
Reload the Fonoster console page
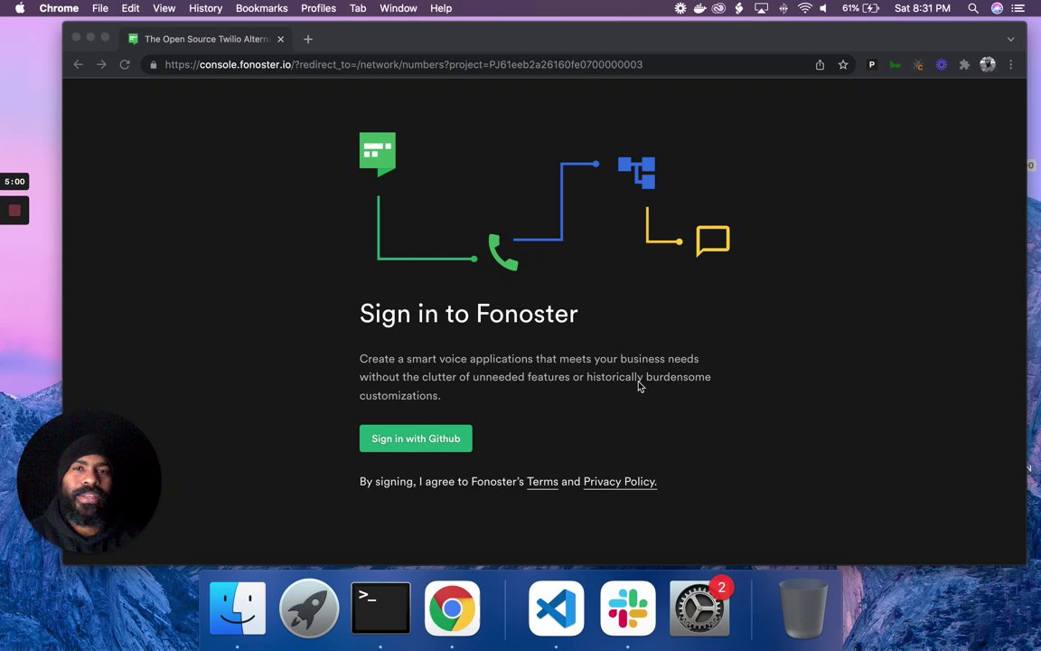[124, 64]
